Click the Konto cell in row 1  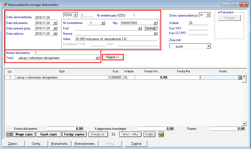coord(219,77)
